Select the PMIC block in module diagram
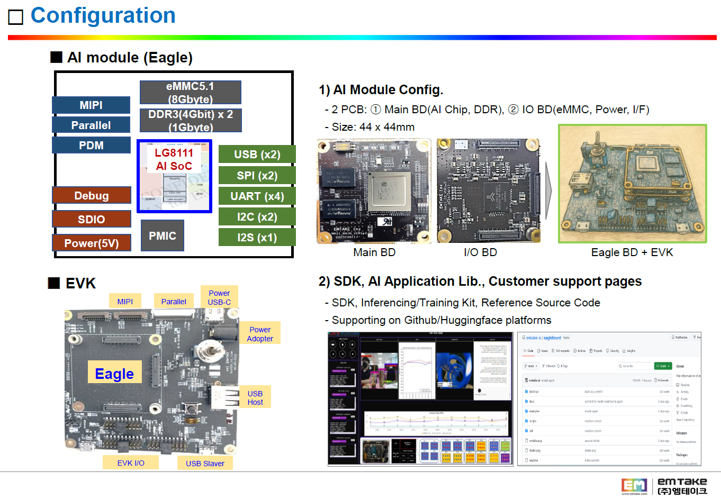 (163, 235)
